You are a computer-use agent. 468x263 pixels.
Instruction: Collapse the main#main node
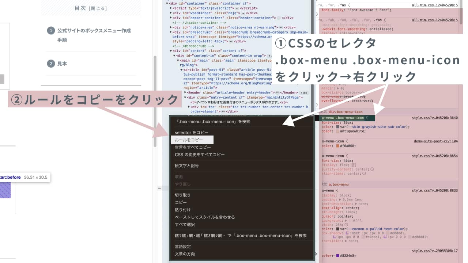coord(178,60)
